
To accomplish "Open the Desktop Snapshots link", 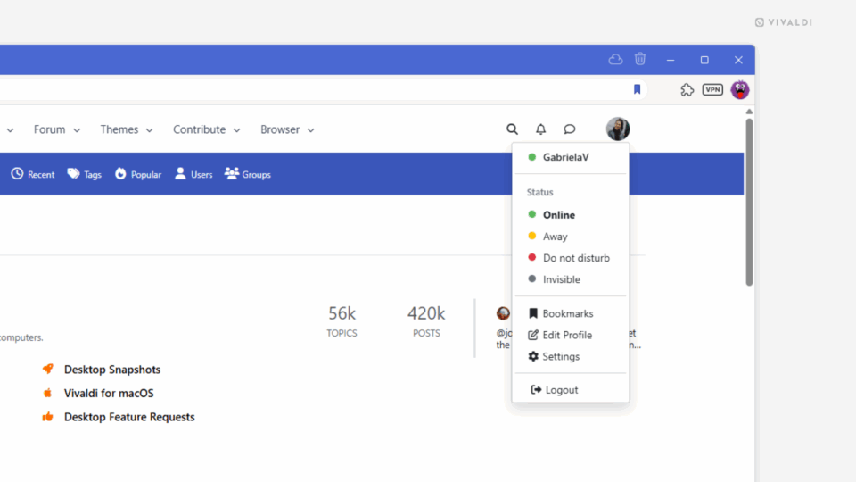I will (112, 370).
